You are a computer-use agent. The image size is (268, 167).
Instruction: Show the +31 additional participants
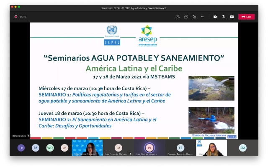click(21, 148)
